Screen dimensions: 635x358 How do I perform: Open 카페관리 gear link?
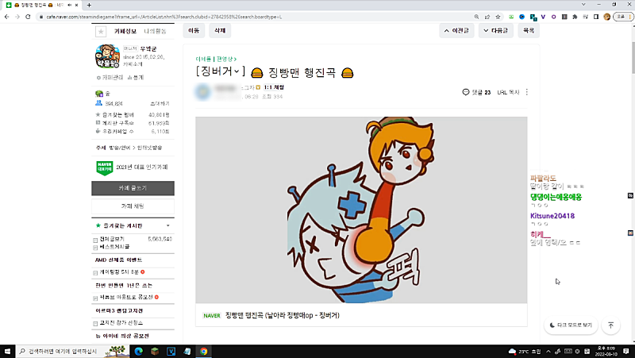tap(110, 77)
